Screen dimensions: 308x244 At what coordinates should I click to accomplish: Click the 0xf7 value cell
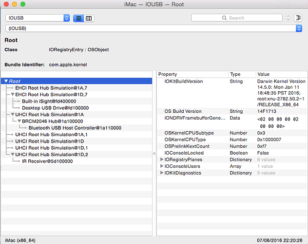[262, 146]
